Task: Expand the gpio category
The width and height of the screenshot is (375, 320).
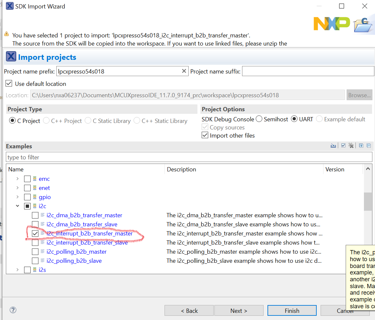Action: (x=17, y=197)
